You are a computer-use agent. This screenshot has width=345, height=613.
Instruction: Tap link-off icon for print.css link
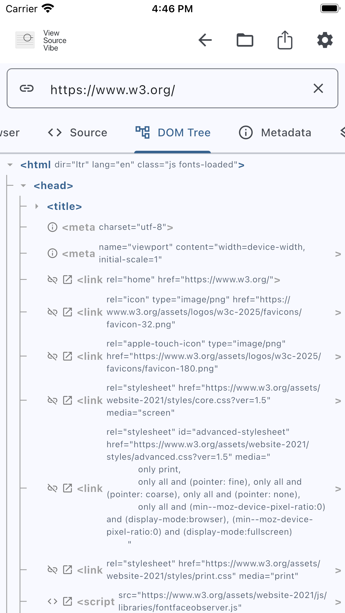pyautogui.click(x=52, y=570)
